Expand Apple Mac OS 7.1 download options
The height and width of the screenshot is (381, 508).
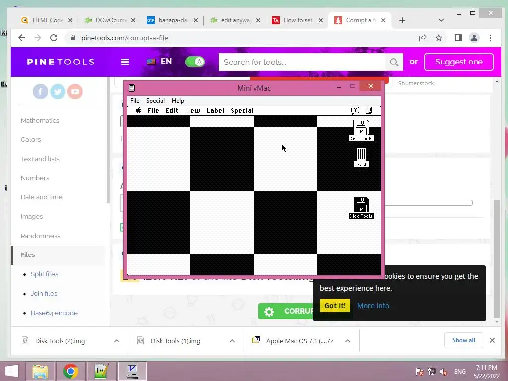pyautogui.click(x=348, y=341)
